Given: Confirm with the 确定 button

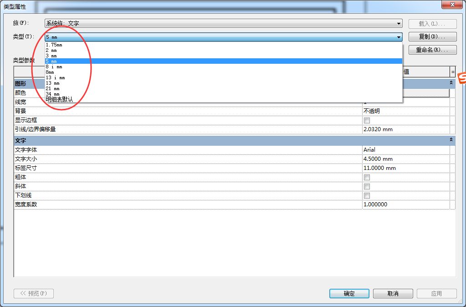Looking at the screenshot, I should click(349, 294).
